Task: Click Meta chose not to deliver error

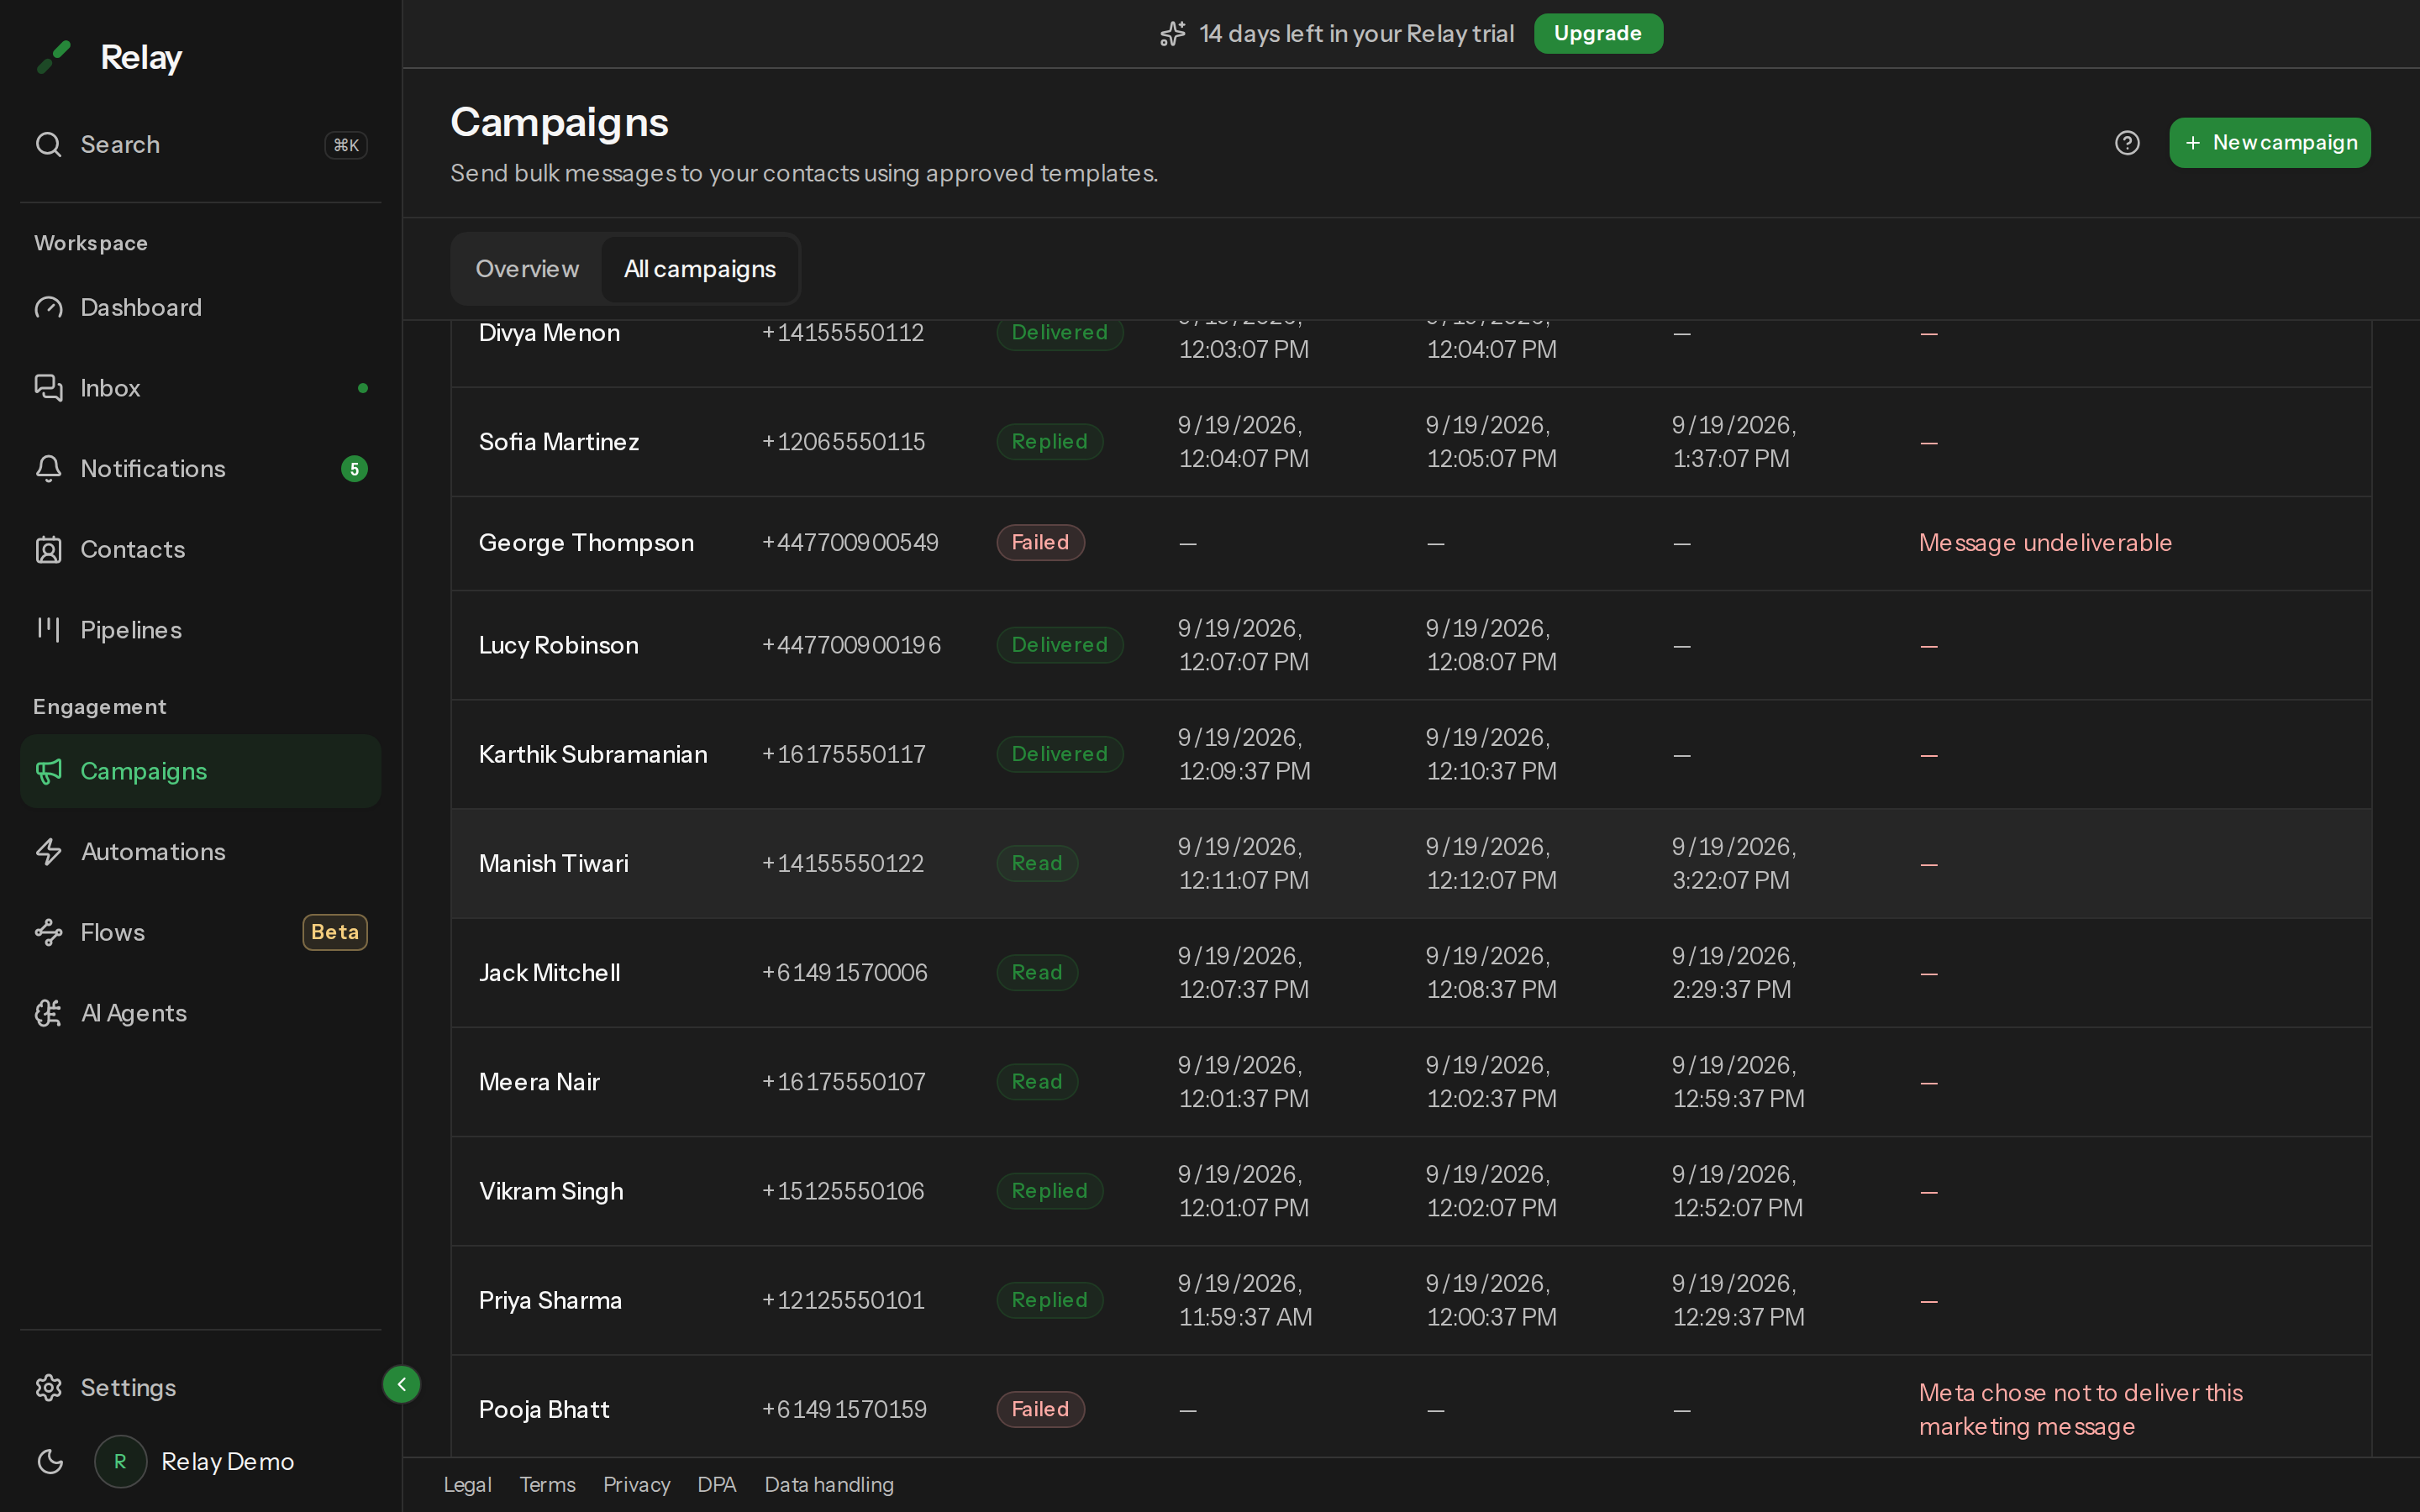Action: pos(2080,1410)
